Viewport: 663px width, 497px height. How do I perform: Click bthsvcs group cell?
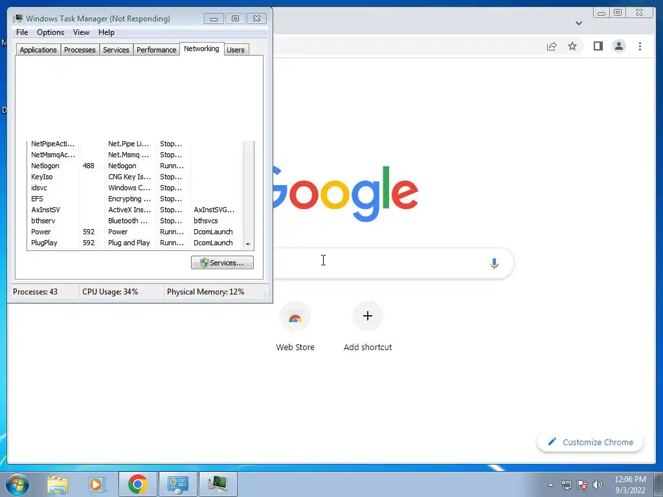point(206,221)
